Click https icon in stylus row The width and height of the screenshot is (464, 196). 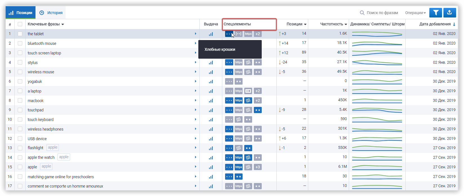(239, 63)
